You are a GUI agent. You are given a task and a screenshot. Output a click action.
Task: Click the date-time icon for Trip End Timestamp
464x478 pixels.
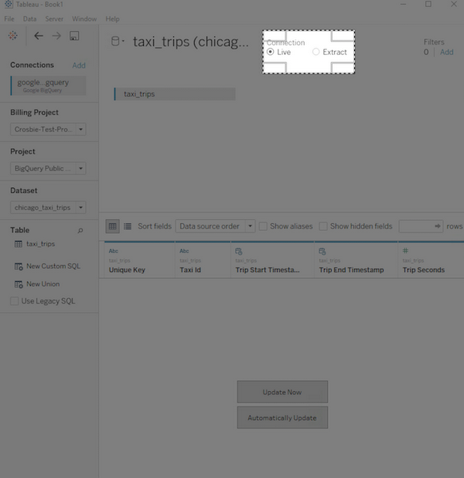pyautogui.click(x=322, y=251)
